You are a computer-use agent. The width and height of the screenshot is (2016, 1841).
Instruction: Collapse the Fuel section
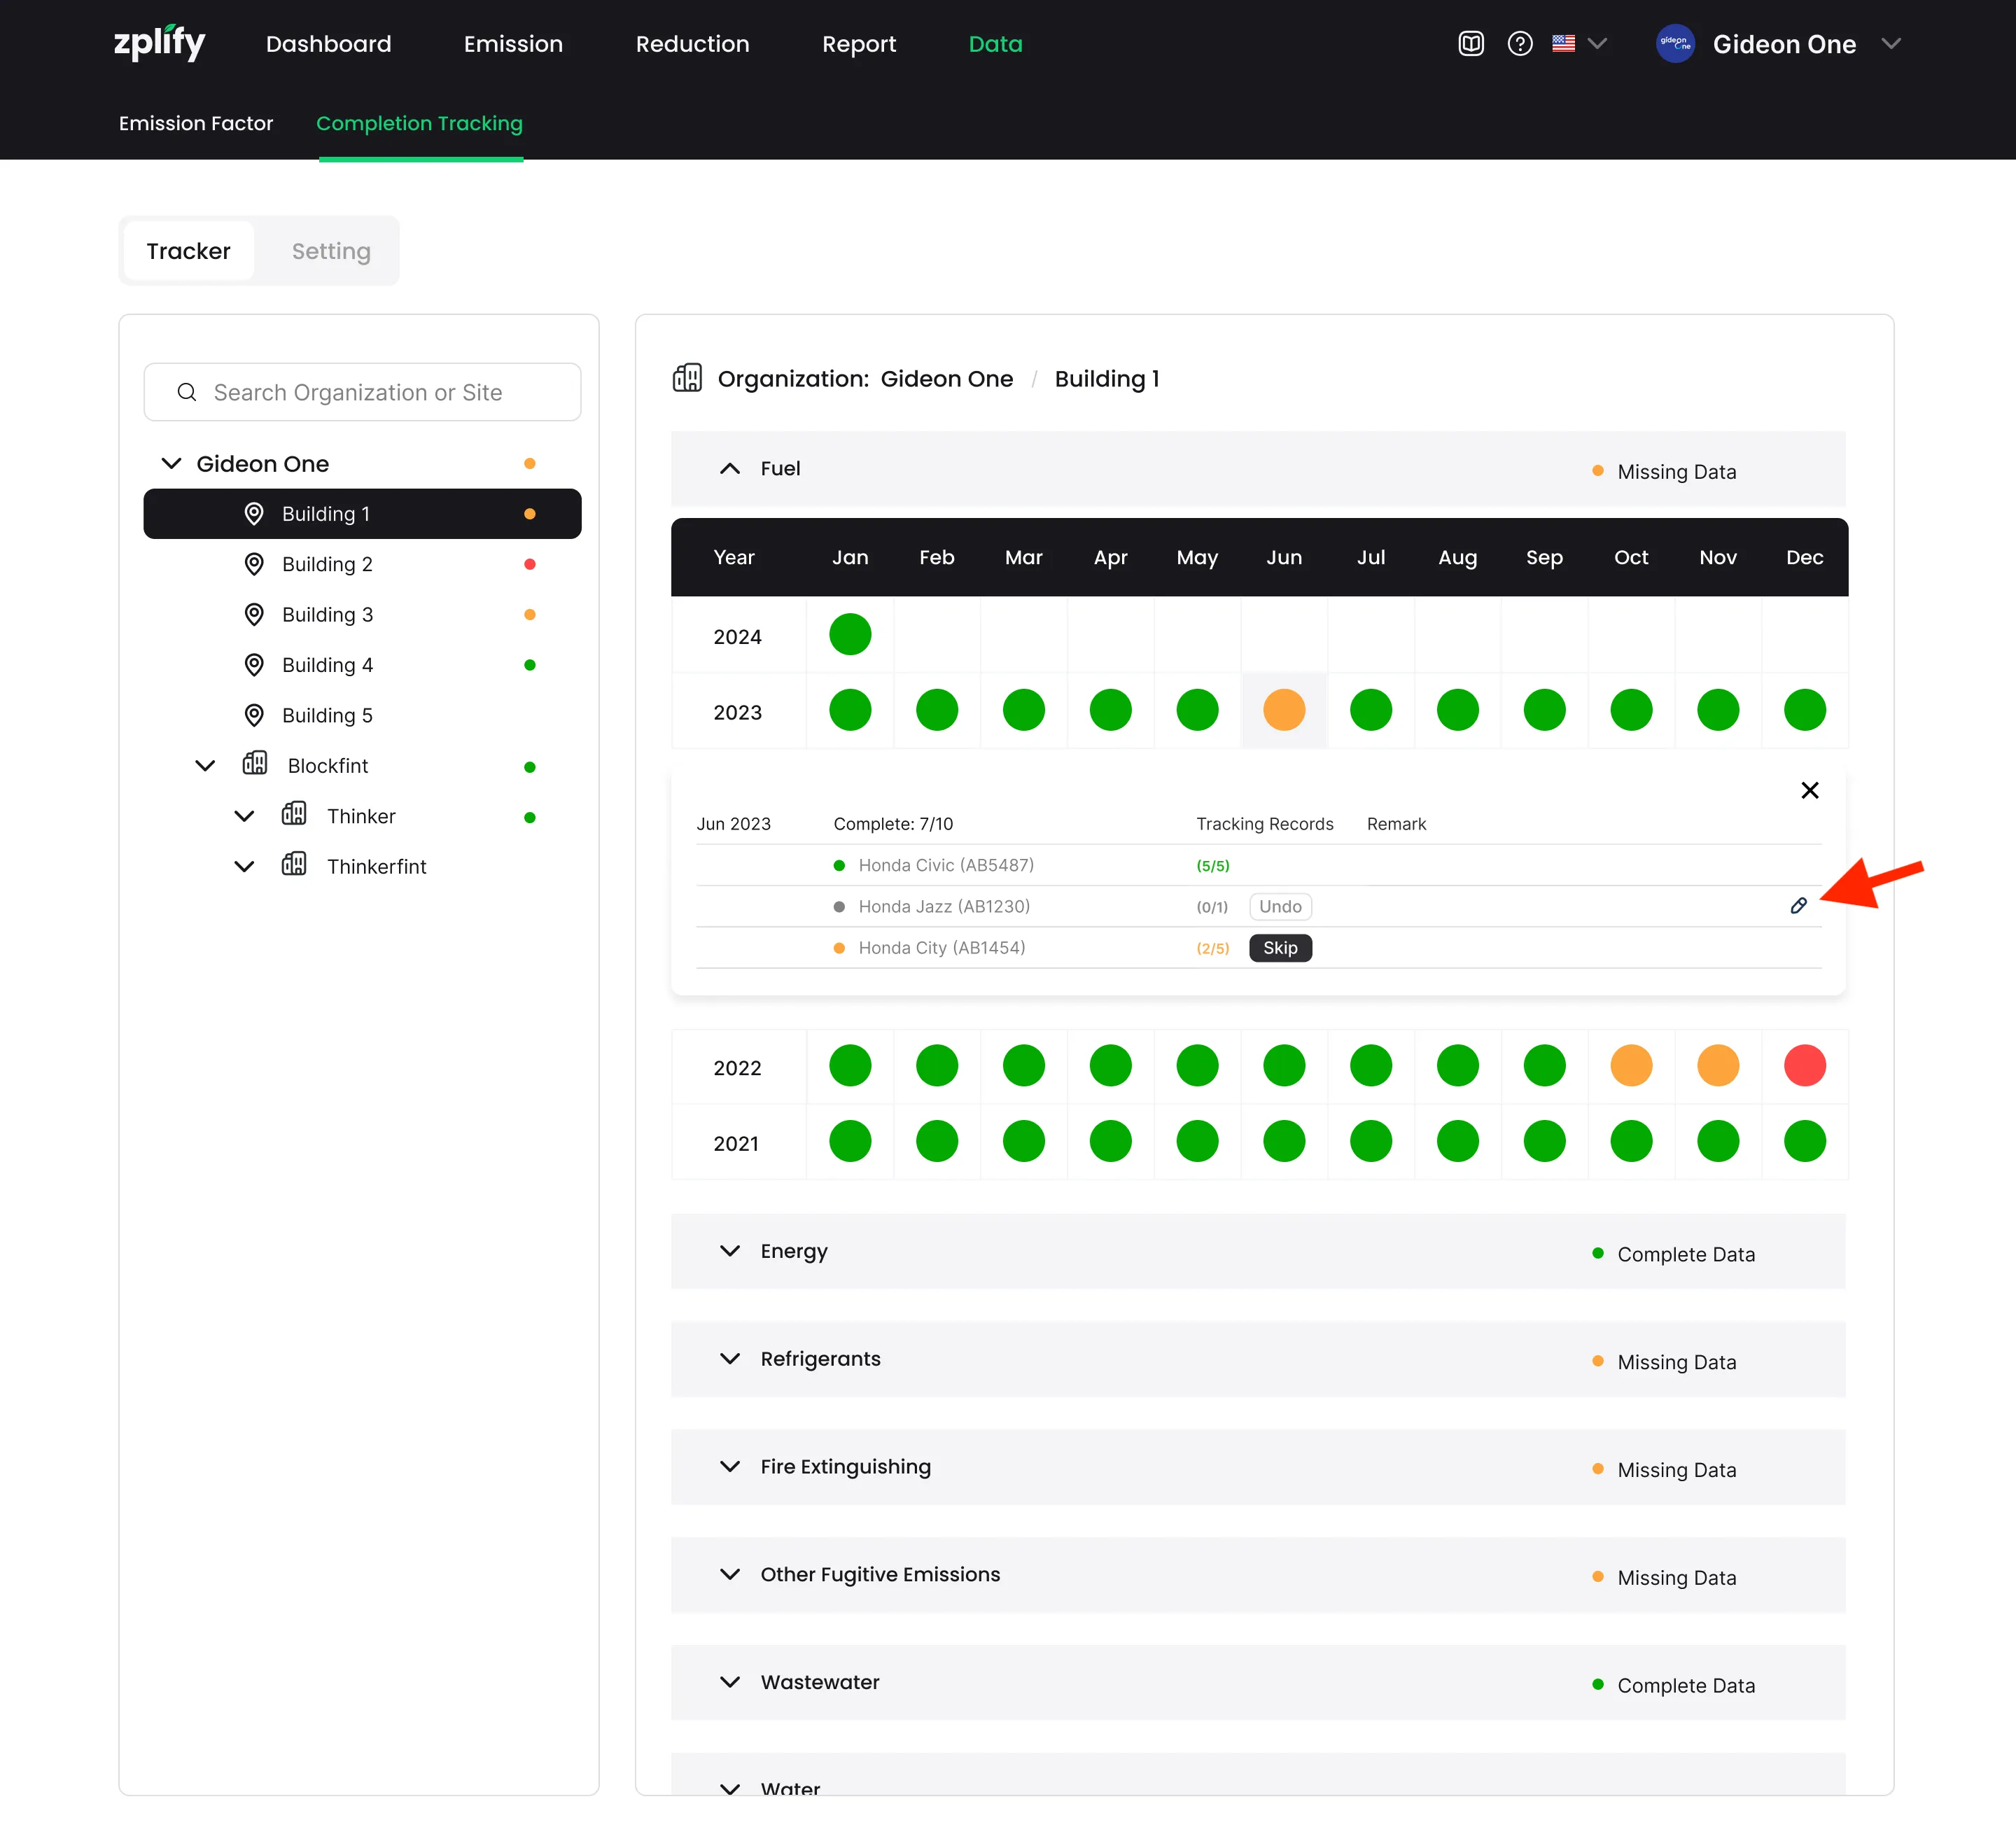point(730,469)
